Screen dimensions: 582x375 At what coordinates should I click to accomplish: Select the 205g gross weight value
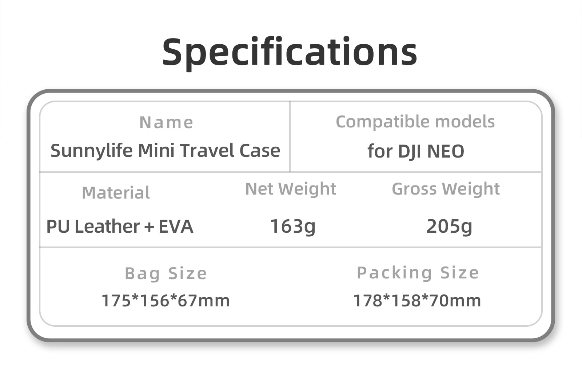tap(449, 227)
